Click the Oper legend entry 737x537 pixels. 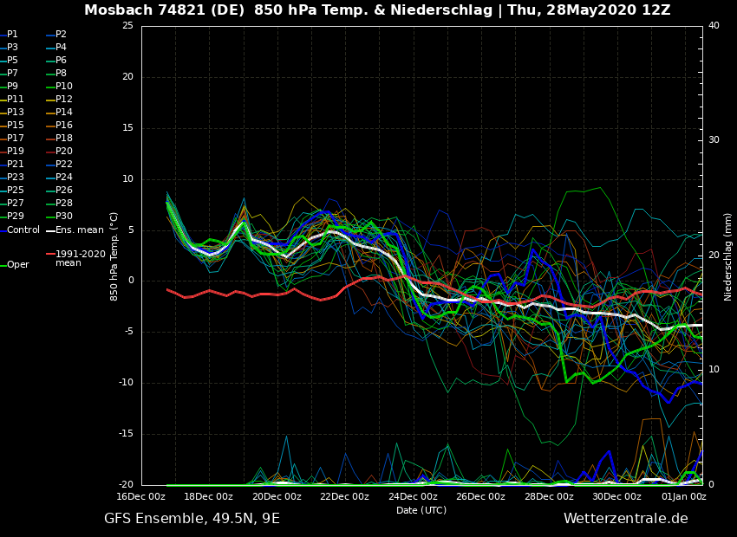click(17, 265)
